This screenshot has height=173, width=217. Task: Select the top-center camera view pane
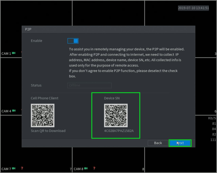click(109, 13)
